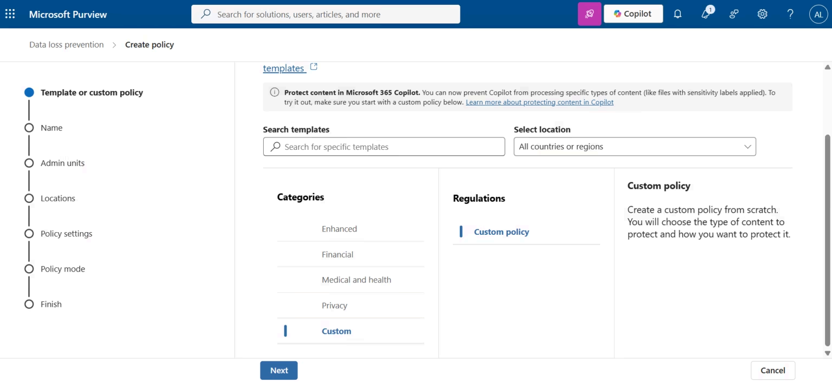Viewport: 832px width, 382px height.
Task: Open Learn more about protecting content in Copilot
Action: [539, 102]
